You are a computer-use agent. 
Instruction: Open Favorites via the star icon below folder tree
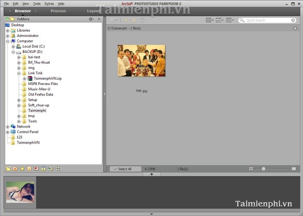(x=22, y=168)
